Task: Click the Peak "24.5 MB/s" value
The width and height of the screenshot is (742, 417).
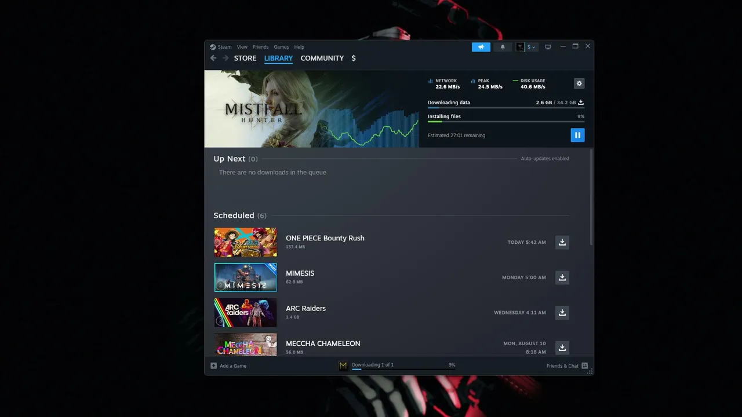Action: pyautogui.click(x=490, y=87)
